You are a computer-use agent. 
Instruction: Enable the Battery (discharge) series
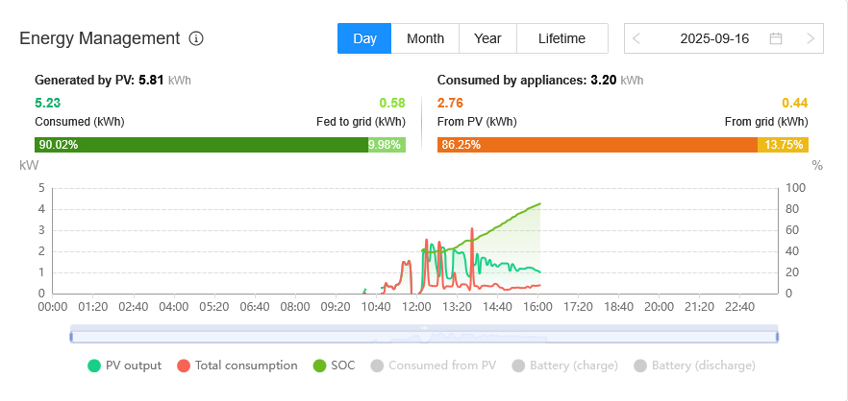click(x=694, y=366)
